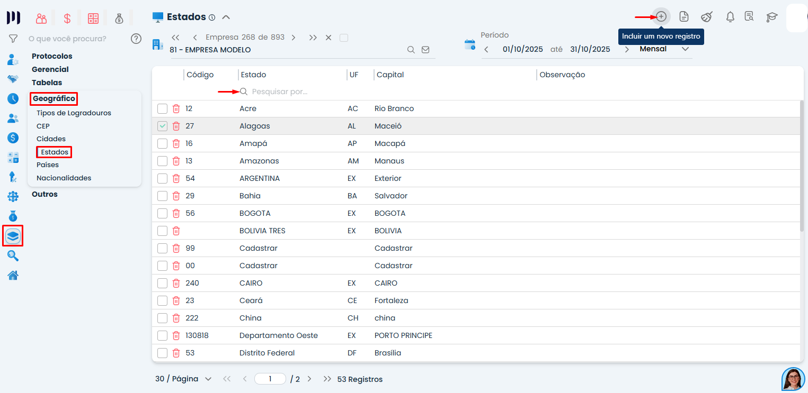Image resolution: width=808 pixels, height=393 pixels.
Task: Click the trash icon on the Distrito Federal row
Action: (x=176, y=353)
